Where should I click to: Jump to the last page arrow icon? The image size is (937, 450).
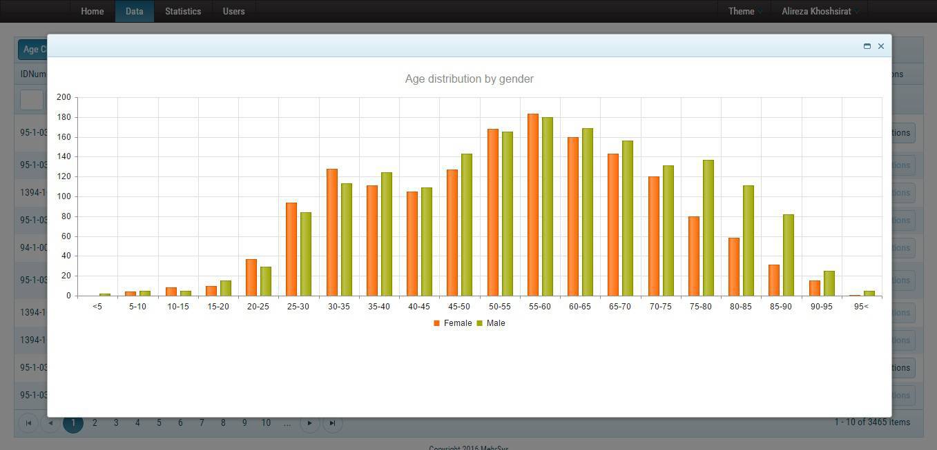332,423
